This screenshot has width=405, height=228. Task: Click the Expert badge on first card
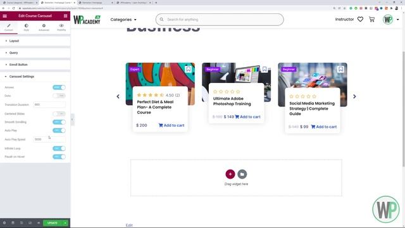point(135,69)
